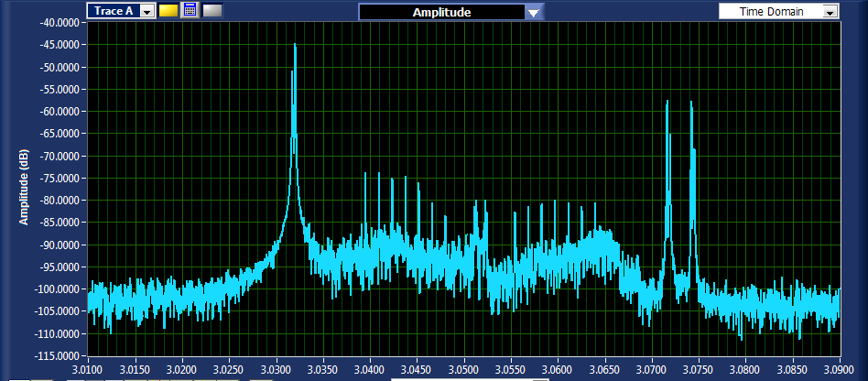Click the peak tip just before 3.0750
The height and width of the screenshot is (381, 868).
(691, 103)
